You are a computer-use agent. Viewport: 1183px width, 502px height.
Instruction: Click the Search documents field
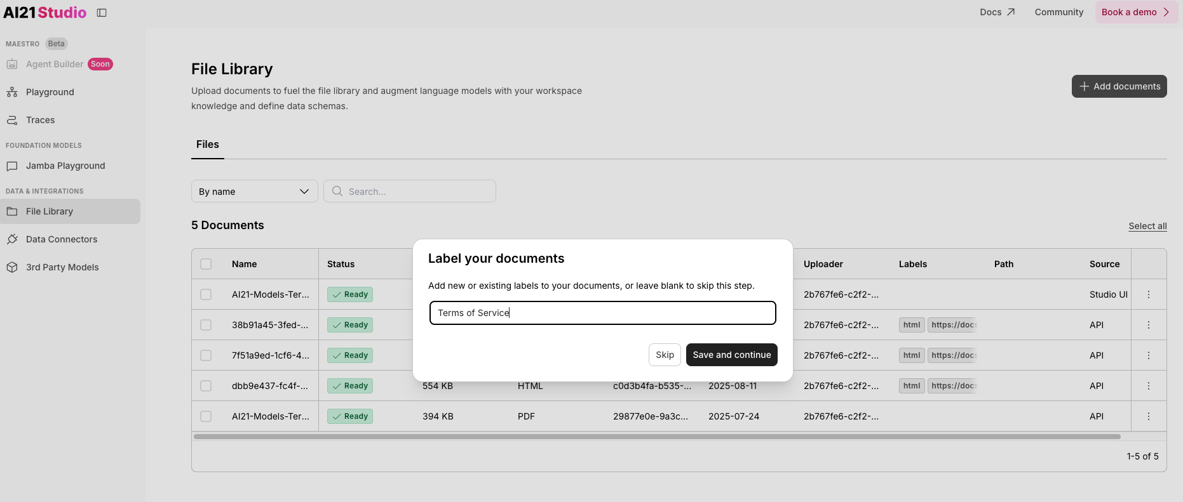tap(410, 191)
